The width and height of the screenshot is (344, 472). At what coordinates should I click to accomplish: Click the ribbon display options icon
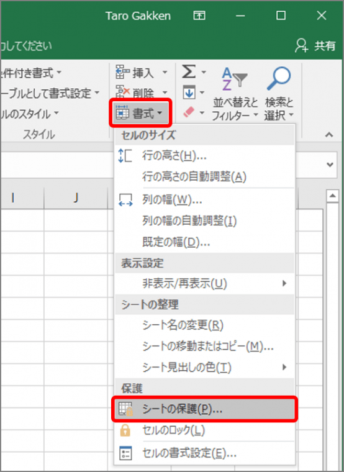[199, 16]
